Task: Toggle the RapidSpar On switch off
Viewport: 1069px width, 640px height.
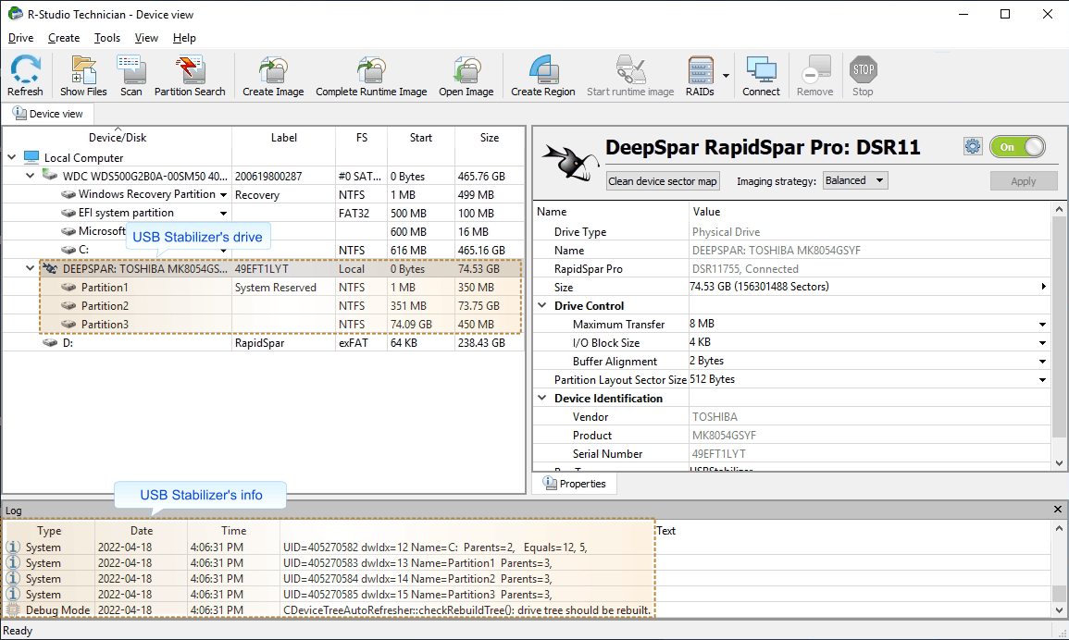Action: [1017, 146]
